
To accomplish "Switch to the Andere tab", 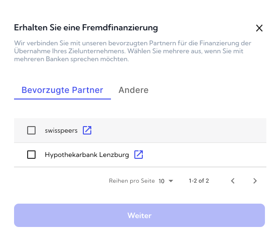I will pos(133,90).
